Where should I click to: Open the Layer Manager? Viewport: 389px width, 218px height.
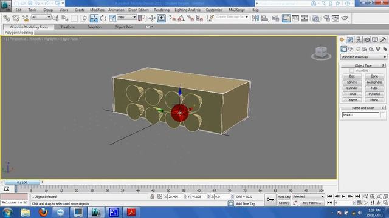pyautogui.click(x=275, y=18)
